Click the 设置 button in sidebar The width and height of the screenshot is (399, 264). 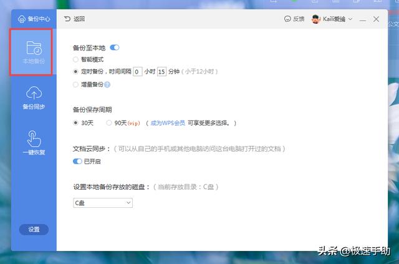pyautogui.click(x=34, y=229)
